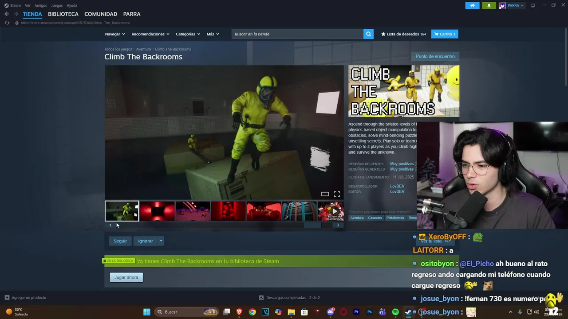Switch to the COMUNIDAD tab
568x319 pixels.
pos(101,14)
